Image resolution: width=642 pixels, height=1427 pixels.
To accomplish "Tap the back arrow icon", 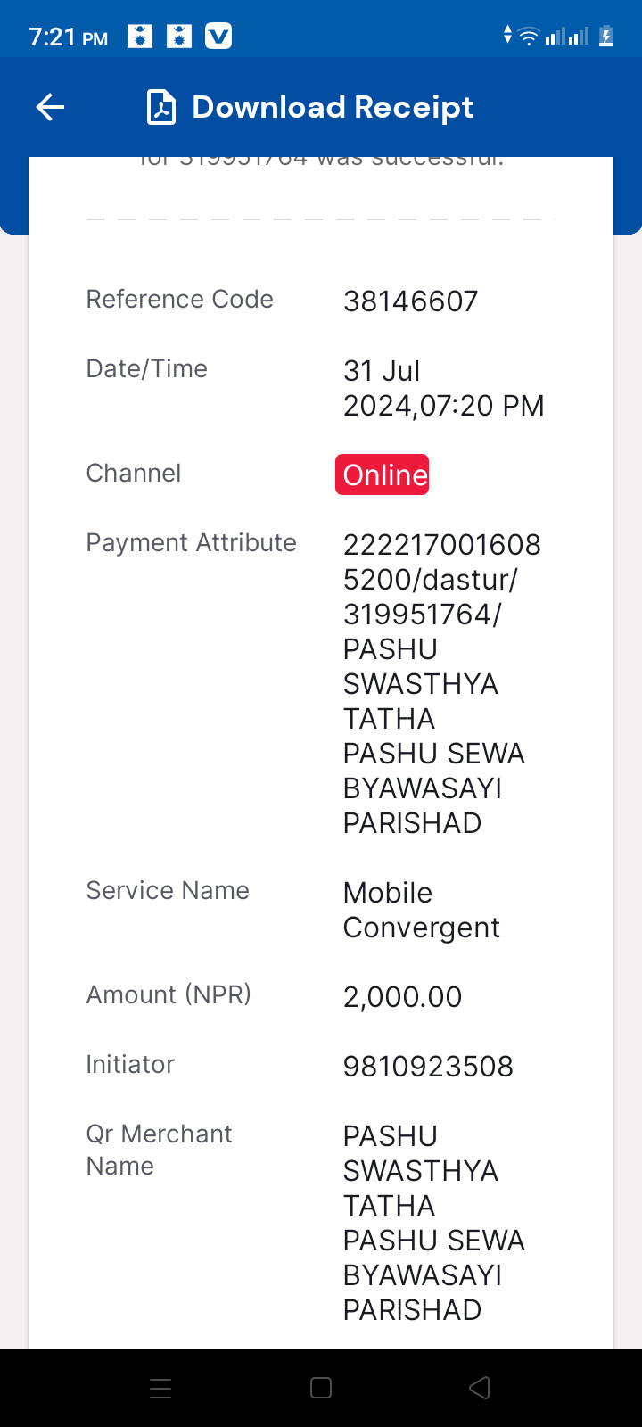I will [x=50, y=108].
